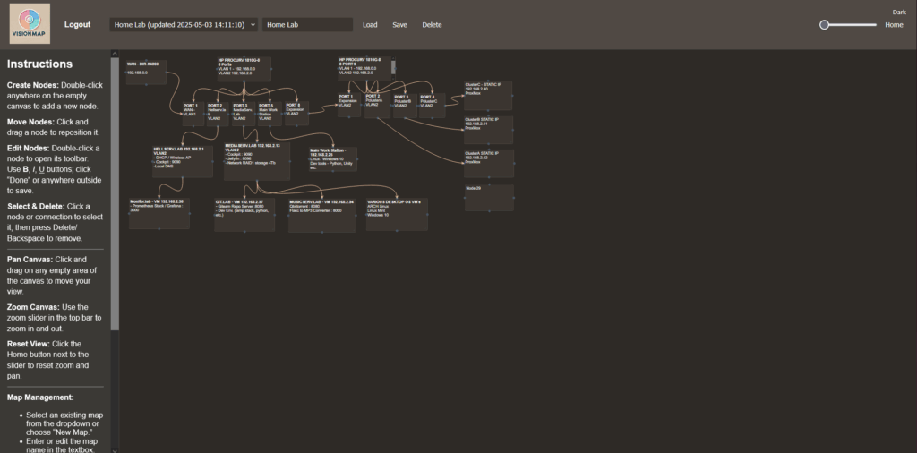Select the MEDIASERV.LAB 192.168.2.13 node
Image resolution: width=917 pixels, height=453 pixels.
coord(257,161)
